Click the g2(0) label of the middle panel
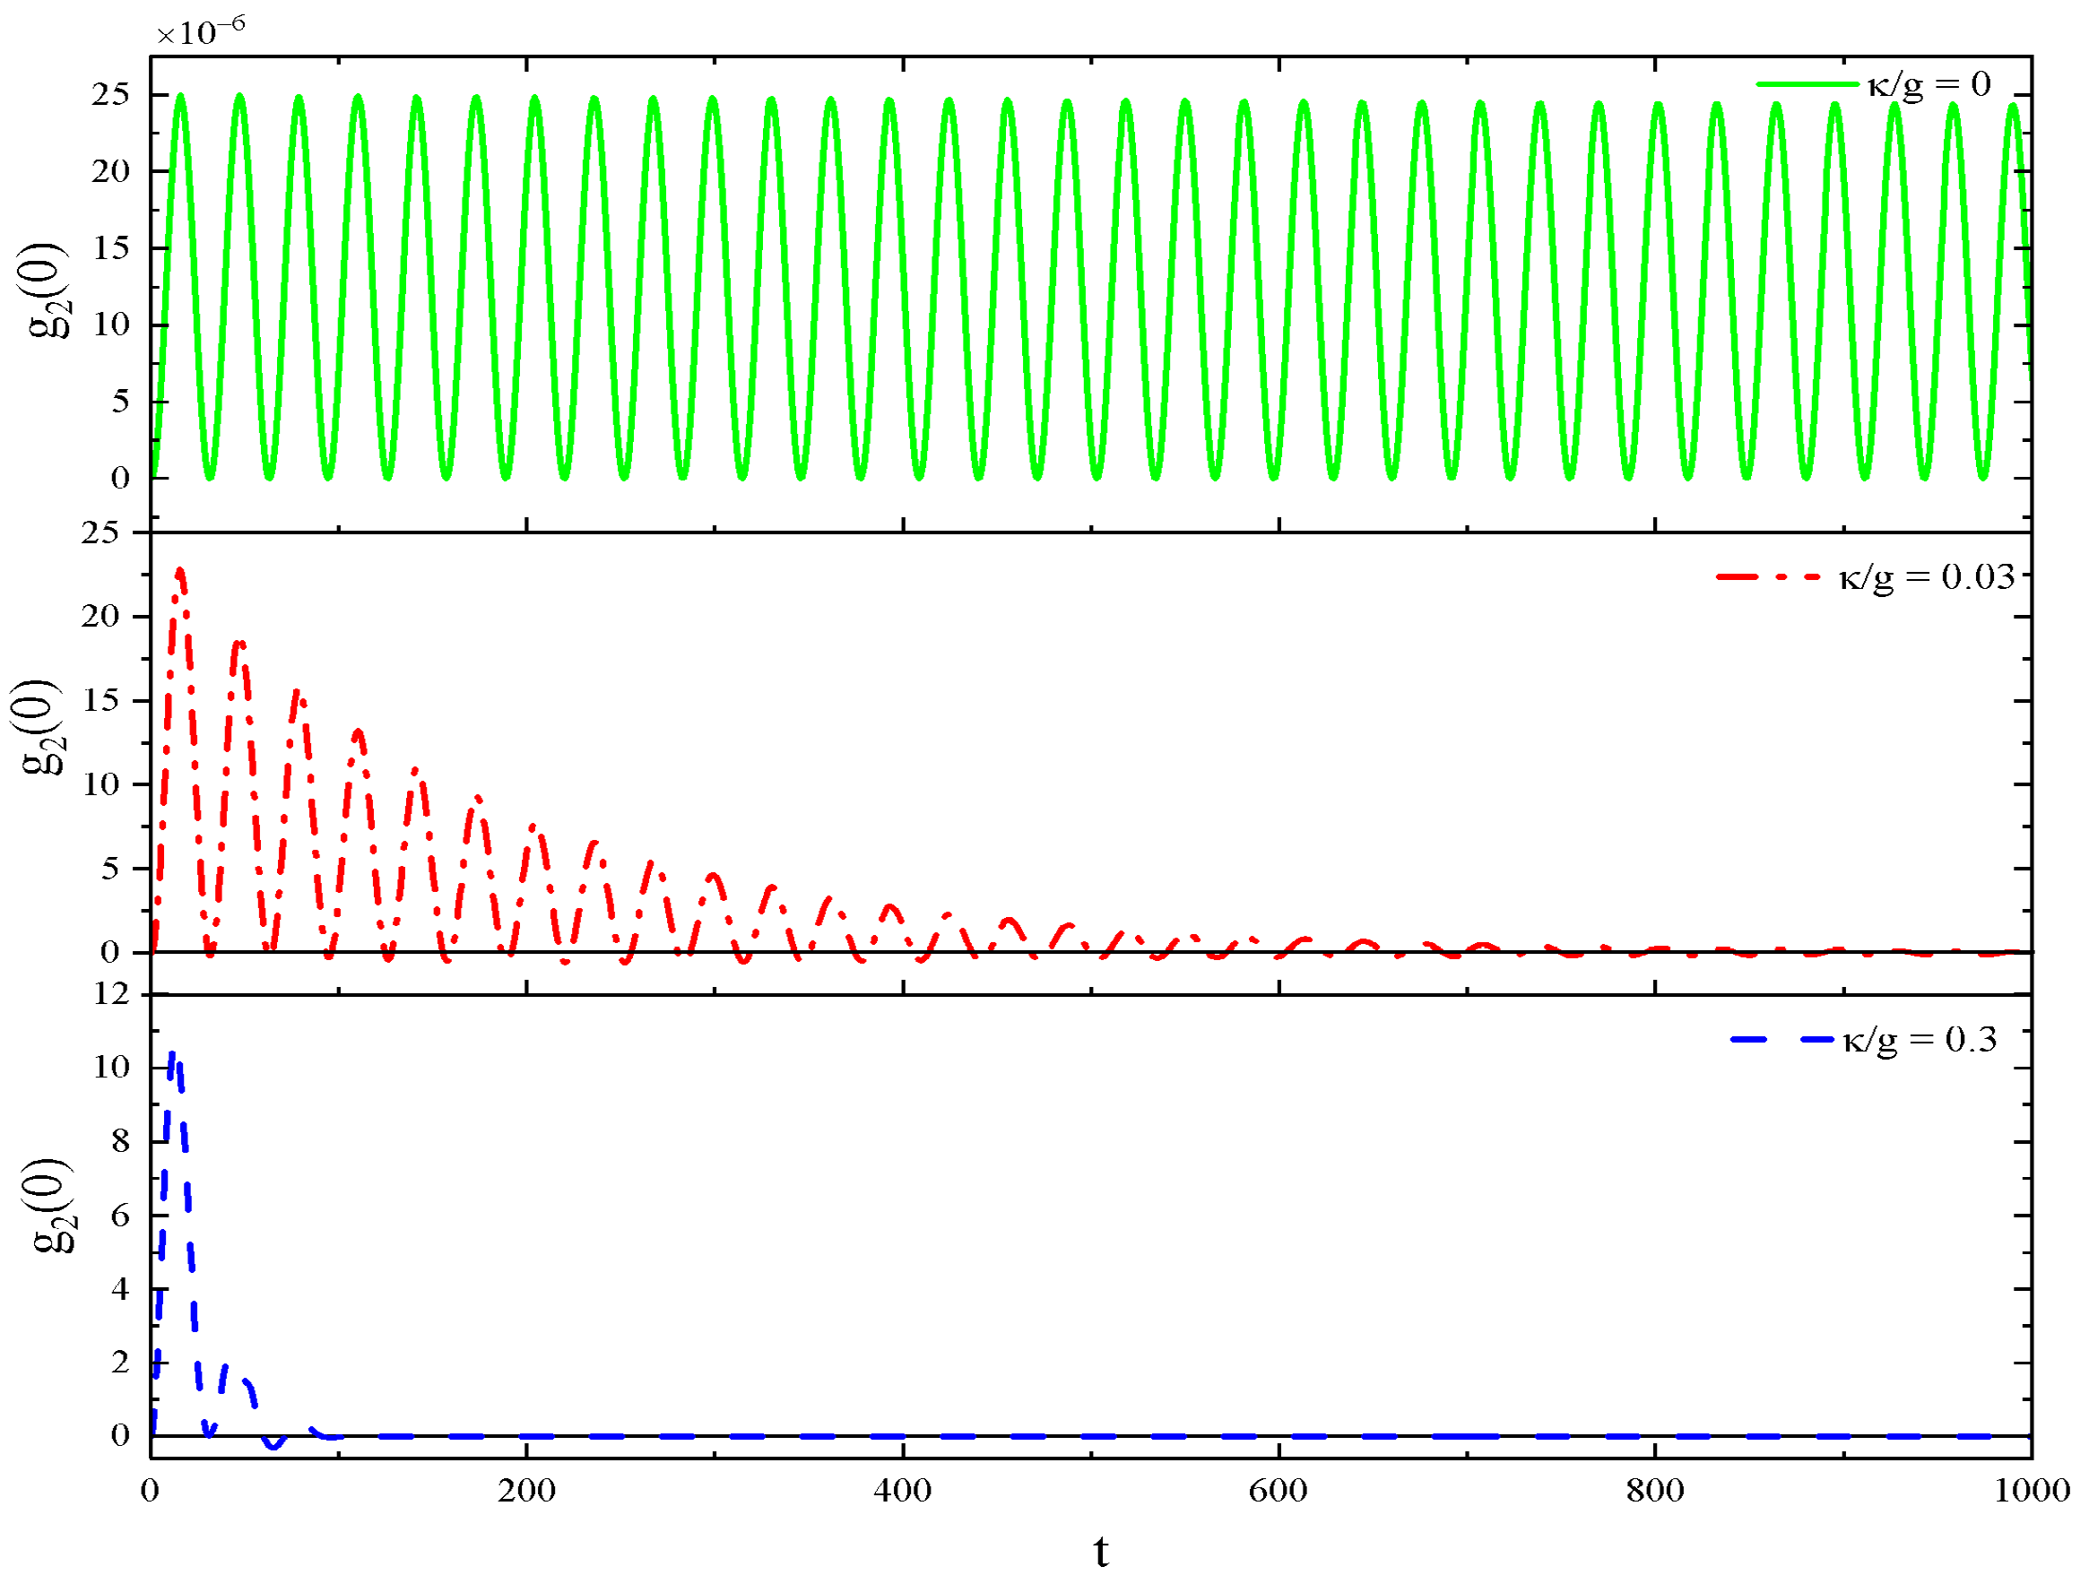Viewport: 2089px width, 1584px height. click(x=39, y=726)
